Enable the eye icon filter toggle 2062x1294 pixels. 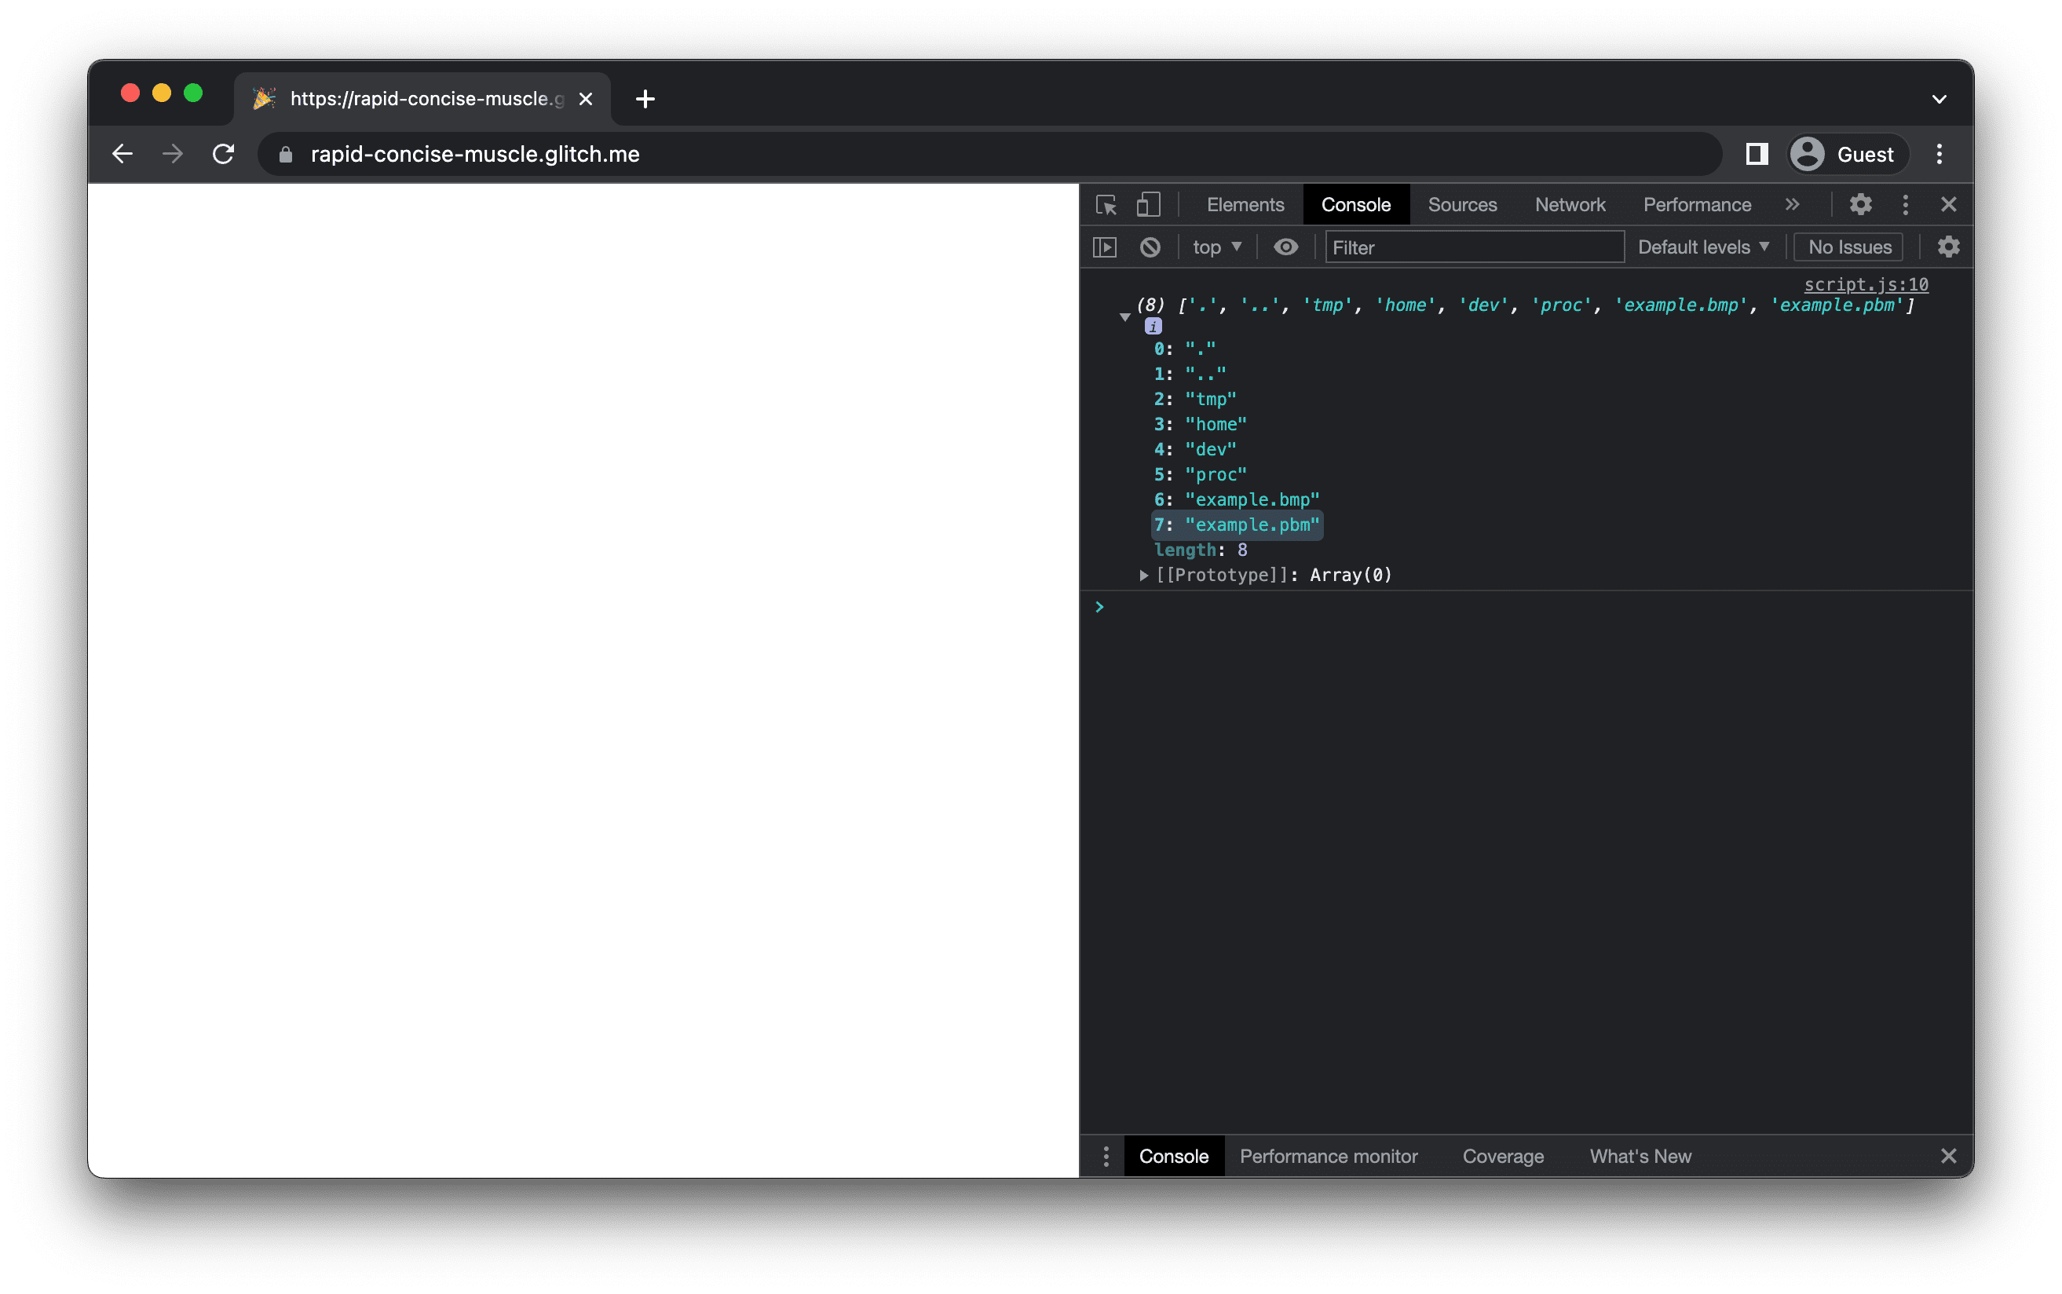(x=1287, y=246)
